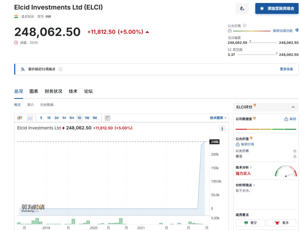This screenshot has height=231, width=300.
Task: Select candlestick chart type icon
Action: click(20, 118)
